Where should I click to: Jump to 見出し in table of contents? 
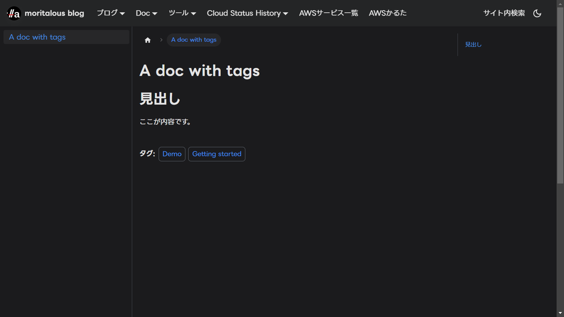(x=473, y=45)
